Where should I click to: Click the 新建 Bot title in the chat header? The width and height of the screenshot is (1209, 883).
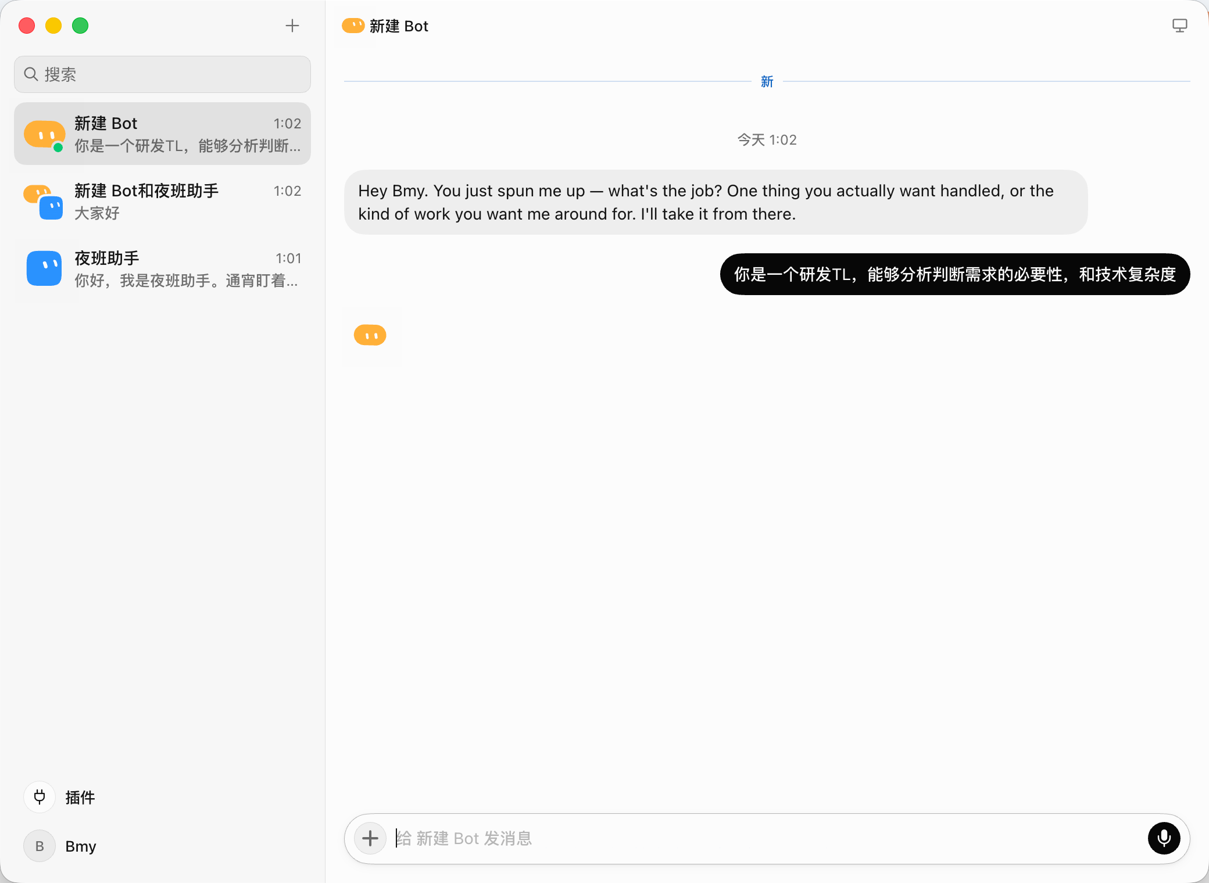tap(399, 26)
